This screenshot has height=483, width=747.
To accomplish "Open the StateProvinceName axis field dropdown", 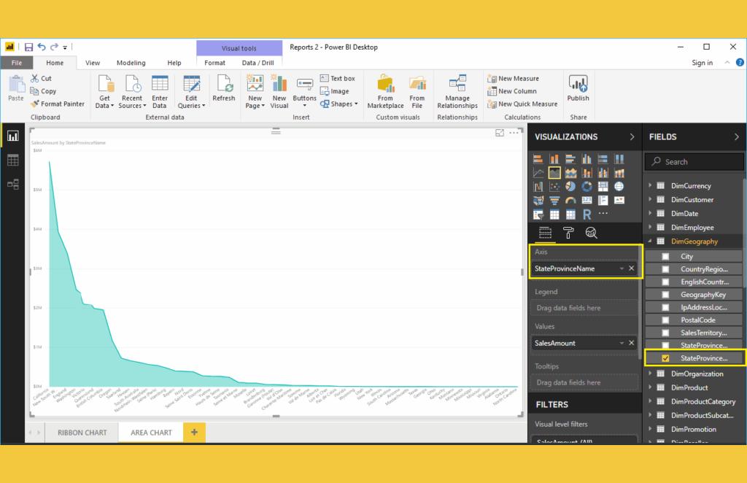I will point(622,268).
